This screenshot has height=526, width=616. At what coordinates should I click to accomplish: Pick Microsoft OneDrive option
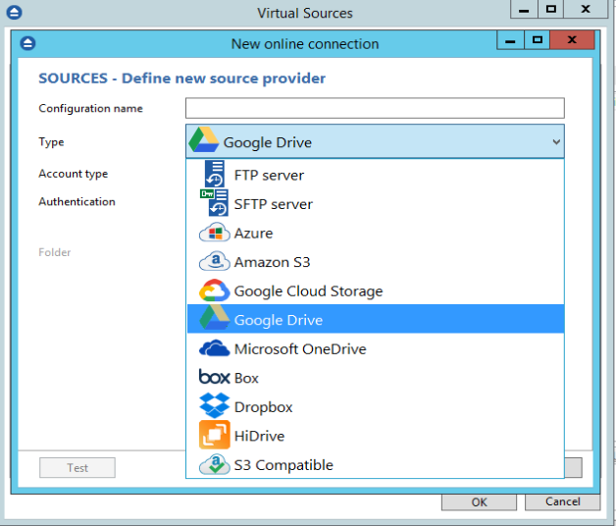coord(375,348)
